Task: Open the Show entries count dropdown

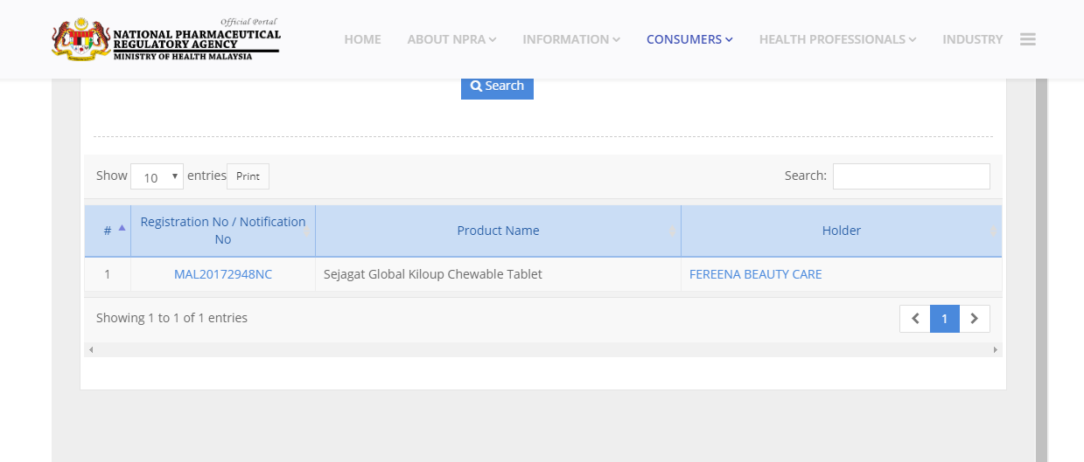Action: tap(157, 176)
